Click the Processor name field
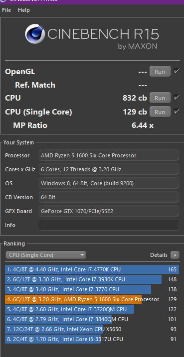The image size is (184, 357). 109,155
